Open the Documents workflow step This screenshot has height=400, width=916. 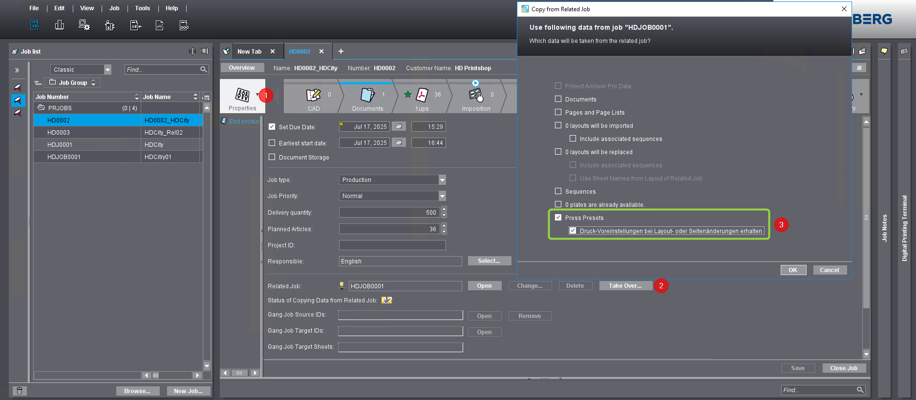coord(367,96)
